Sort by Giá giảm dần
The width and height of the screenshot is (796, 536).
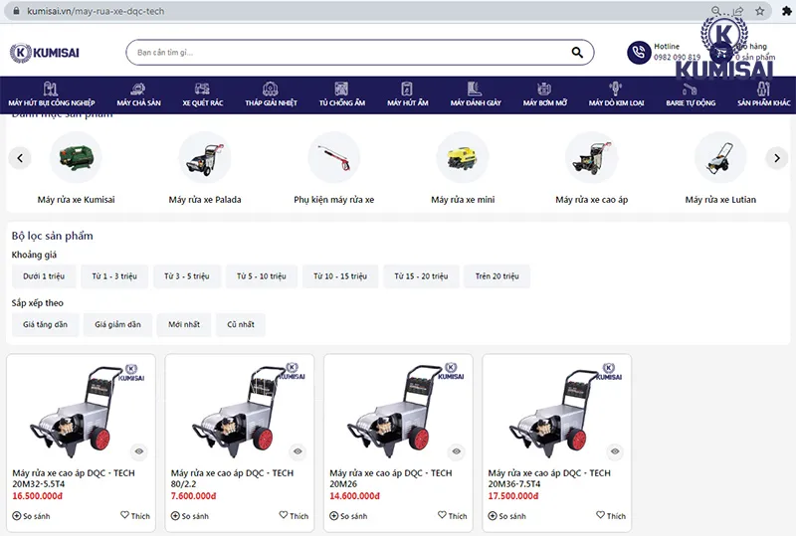[117, 324]
